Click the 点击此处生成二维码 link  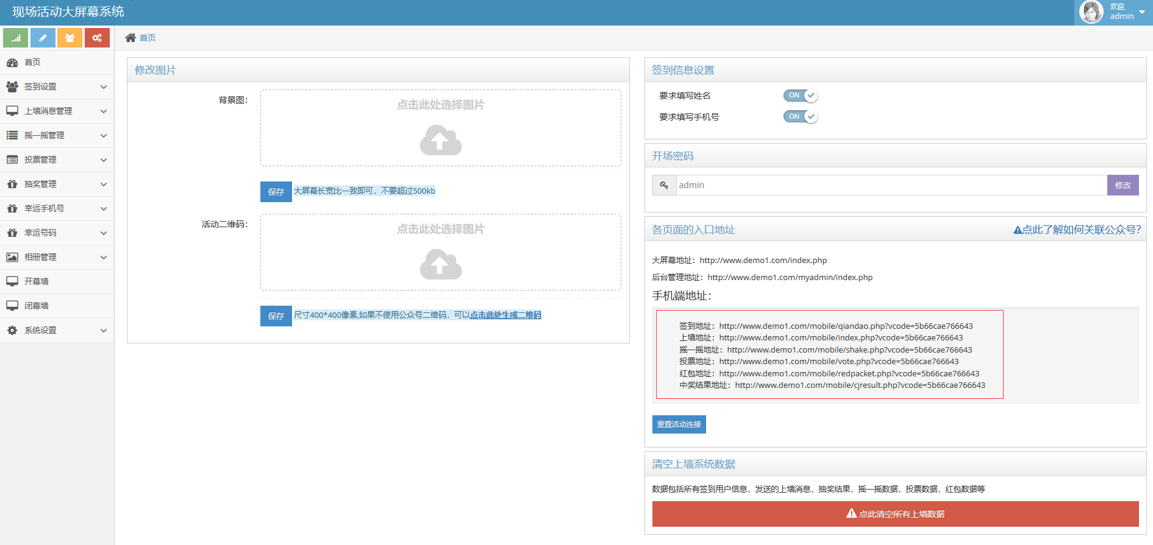click(505, 315)
